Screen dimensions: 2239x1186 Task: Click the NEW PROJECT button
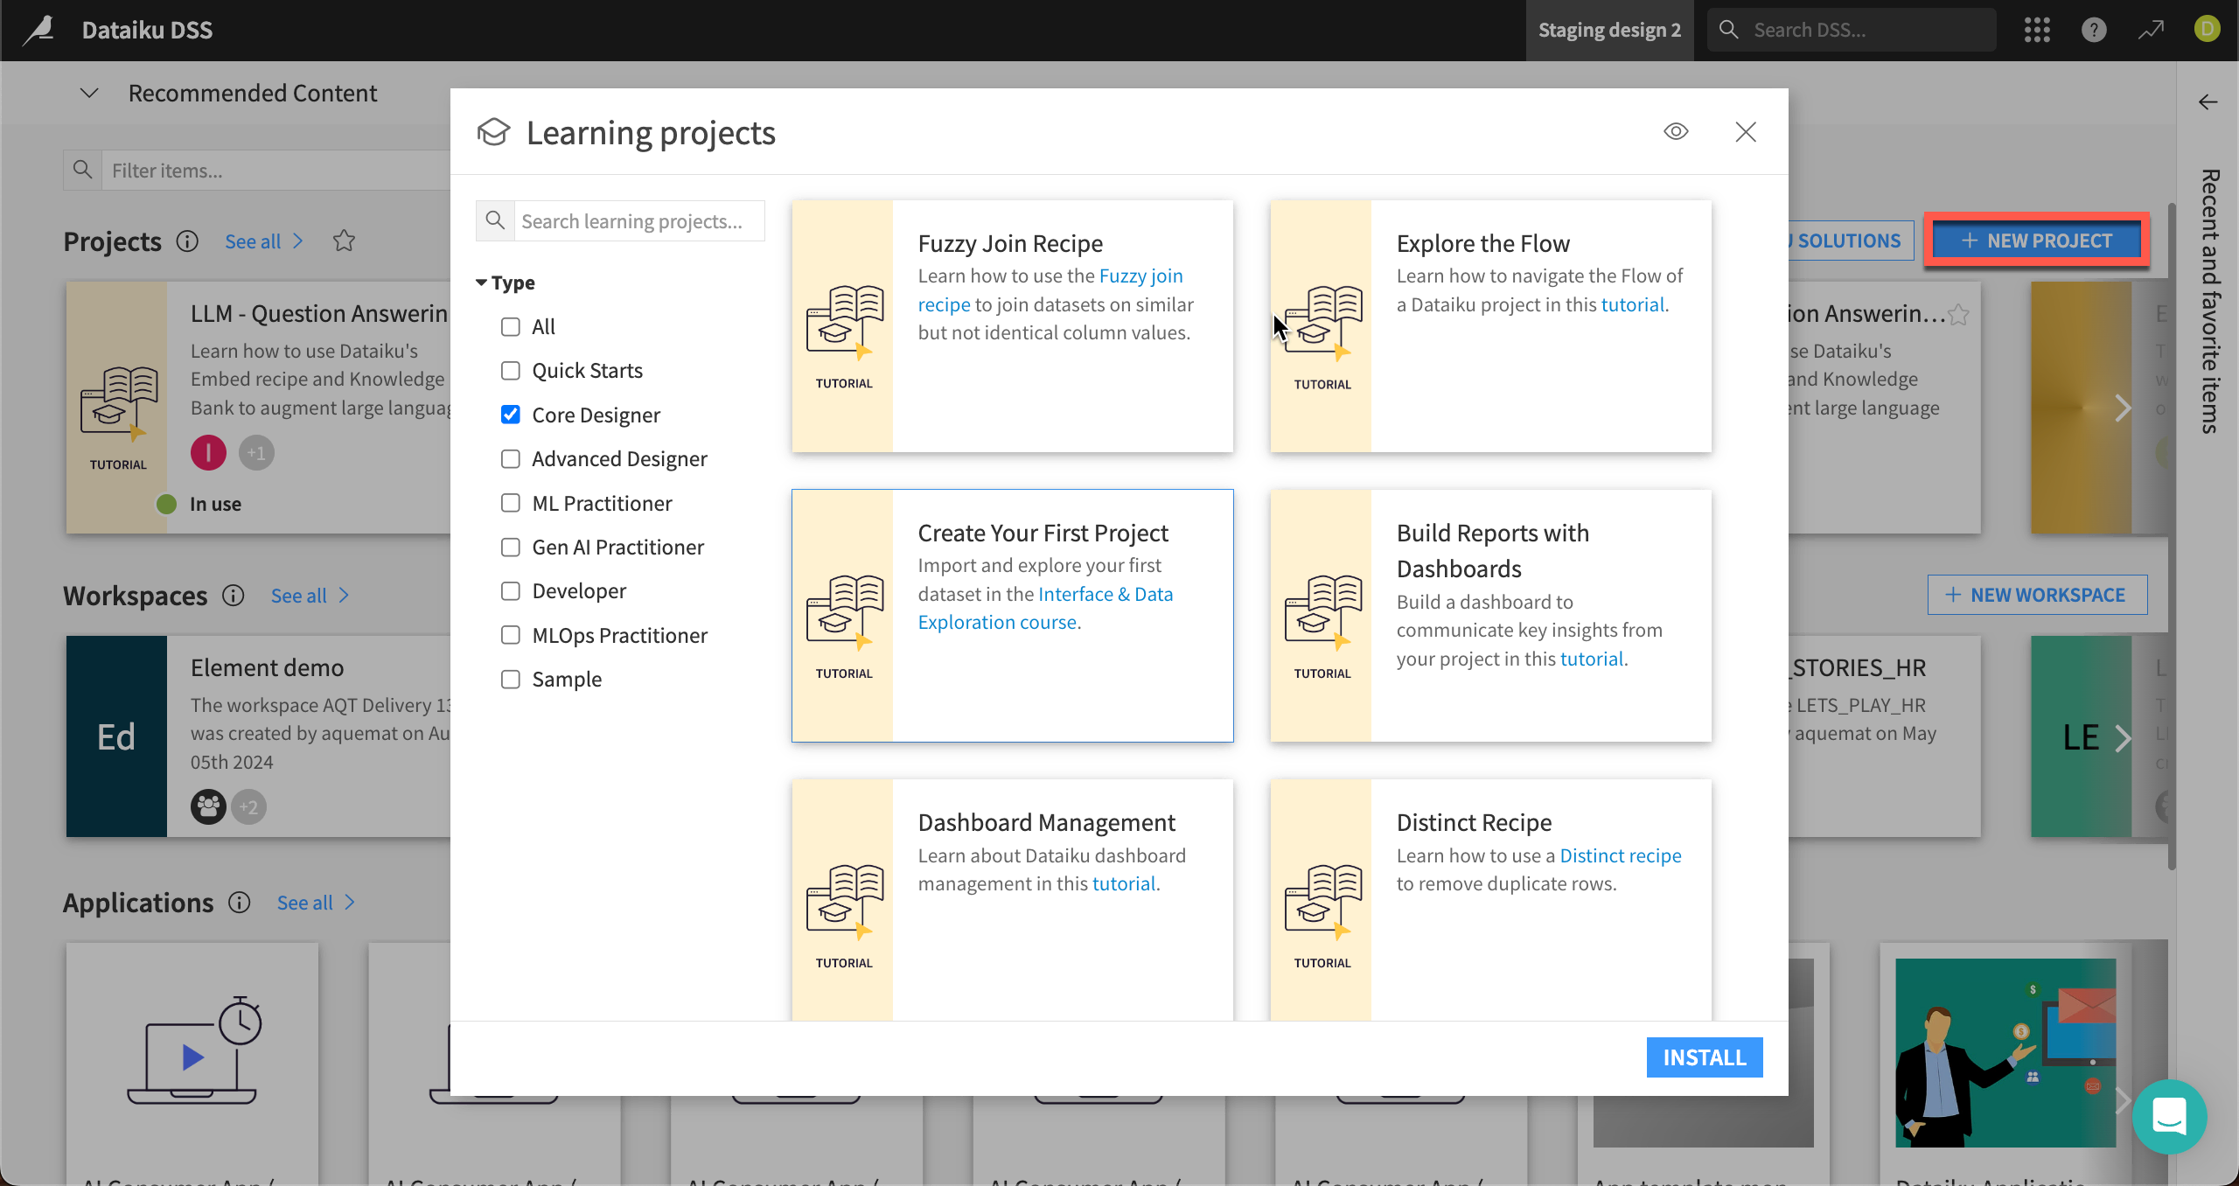[2037, 241]
